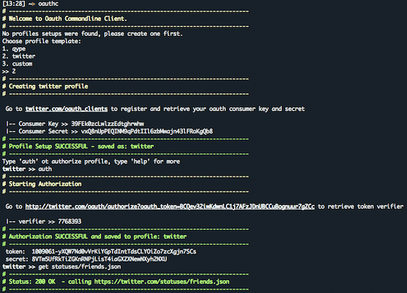Click the 'Consumer Key >>' label

[43, 124]
